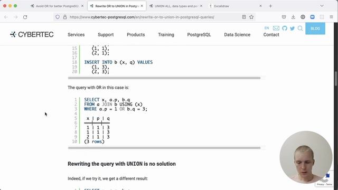Click the "SELECT x, a.p, b.q" code line
Image resolution: width=338 pixels, height=190 pixels.
coord(107,100)
